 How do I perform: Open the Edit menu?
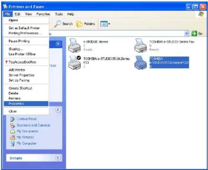pos(17,14)
